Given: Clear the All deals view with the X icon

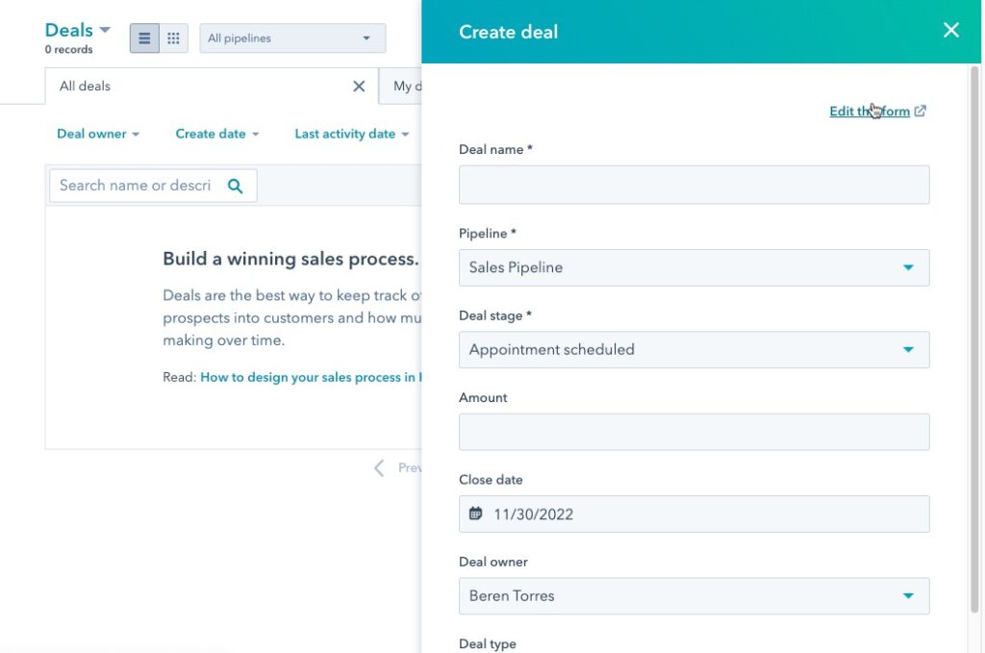Looking at the screenshot, I should (358, 86).
